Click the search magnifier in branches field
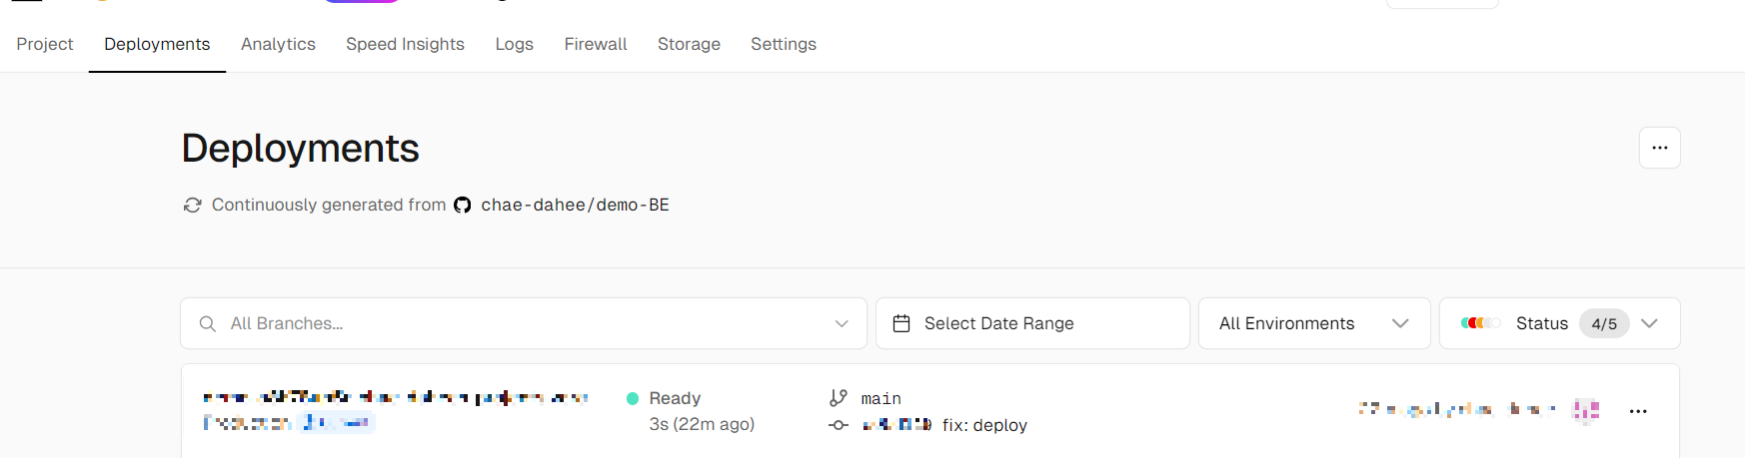The image size is (1745, 458). pos(208,324)
